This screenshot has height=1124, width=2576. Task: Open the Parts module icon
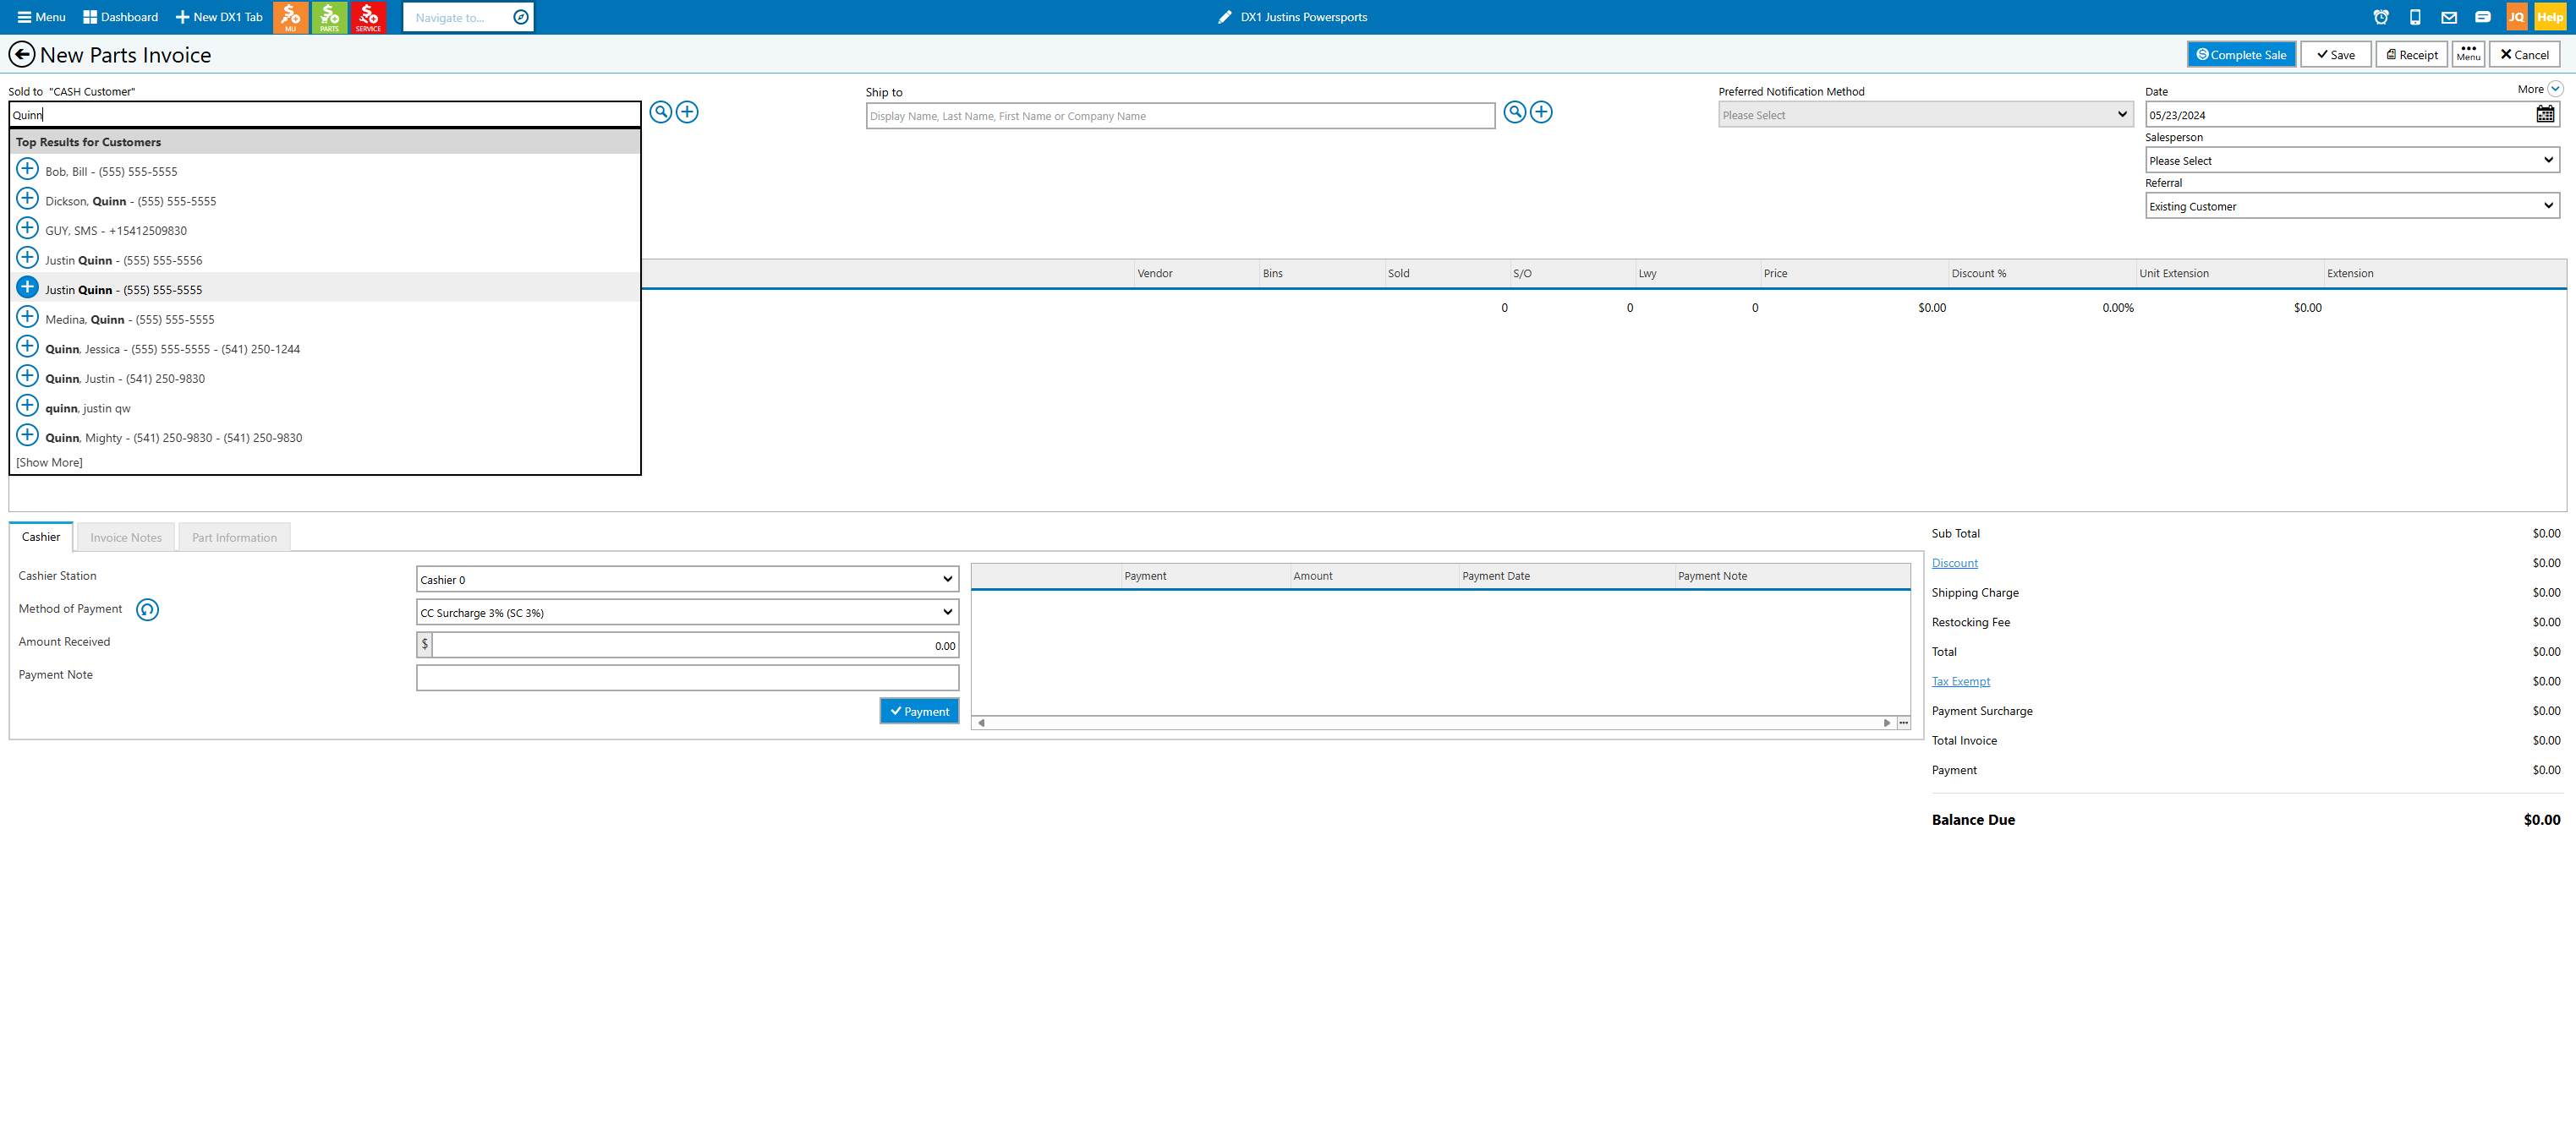point(329,17)
